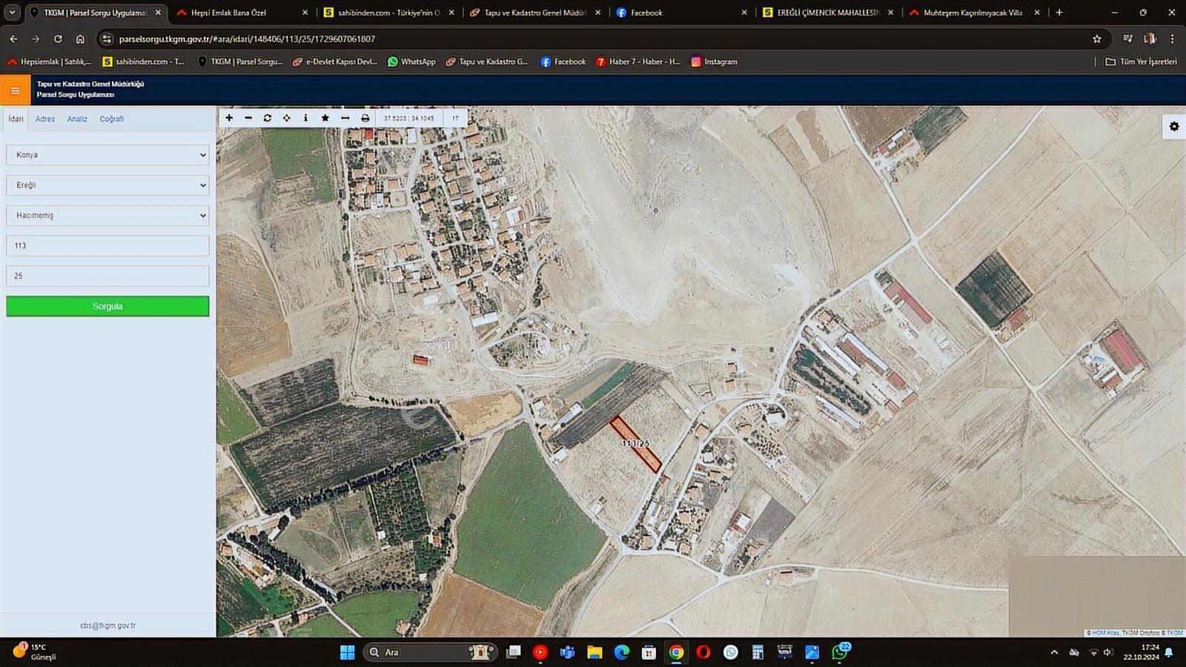Screen dimensions: 1186x667
Task: Switch to the Adres tab
Action: pos(45,119)
